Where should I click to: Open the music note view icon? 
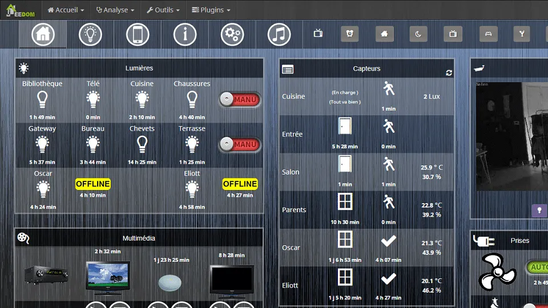[279, 34]
